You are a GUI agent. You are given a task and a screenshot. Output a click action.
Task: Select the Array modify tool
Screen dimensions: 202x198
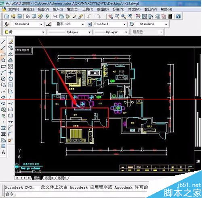click(x=11, y=66)
